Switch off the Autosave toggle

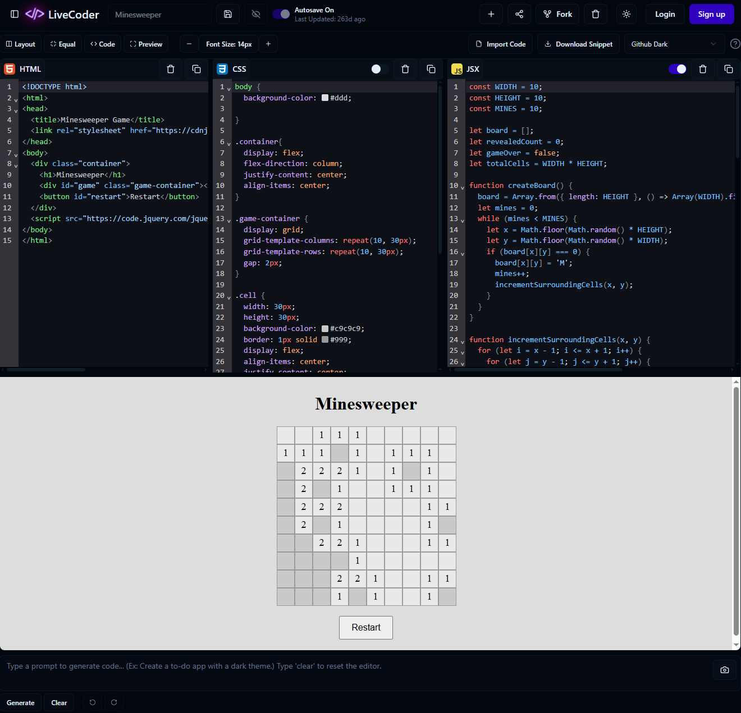click(281, 14)
